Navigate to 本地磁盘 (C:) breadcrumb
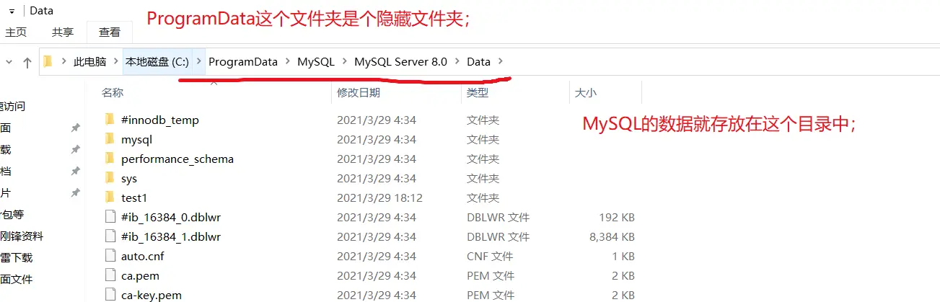This screenshot has height=302, width=940. click(x=157, y=62)
